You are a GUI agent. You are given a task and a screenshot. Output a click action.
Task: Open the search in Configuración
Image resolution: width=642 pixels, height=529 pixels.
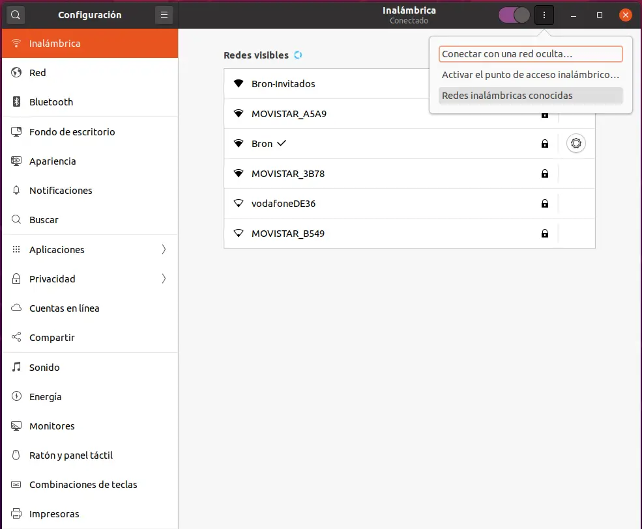click(16, 15)
